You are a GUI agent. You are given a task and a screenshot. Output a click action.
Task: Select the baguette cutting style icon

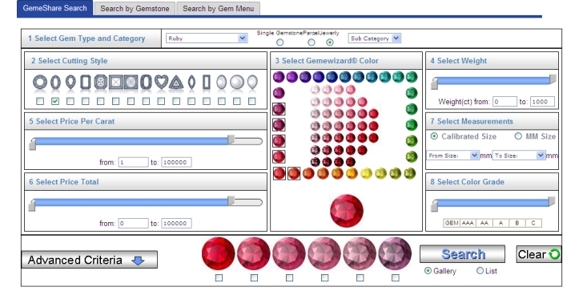[207, 83]
